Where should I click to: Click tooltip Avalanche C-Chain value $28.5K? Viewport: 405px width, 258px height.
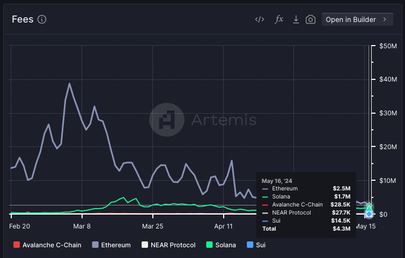[x=341, y=204]
